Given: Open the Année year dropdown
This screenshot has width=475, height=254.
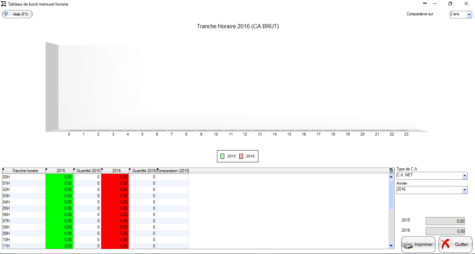Looking at the screenshot, I should 465,190.
